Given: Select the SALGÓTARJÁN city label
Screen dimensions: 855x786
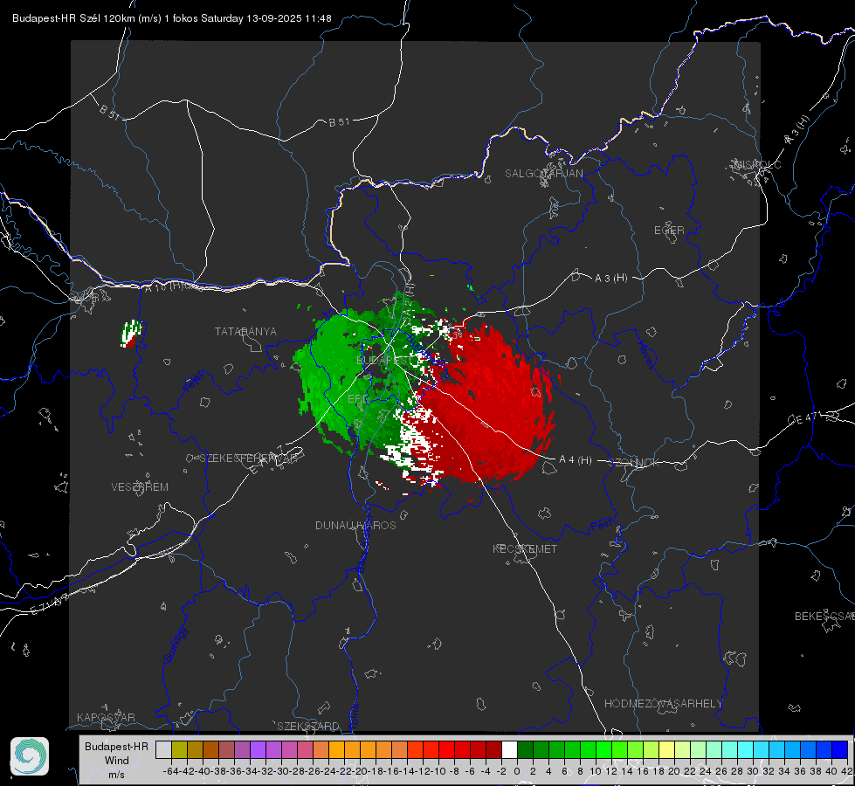Looking at the screenshot, I should [543, 174].
